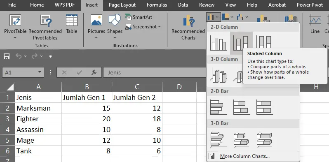Screen dimensions: 329x162
Task: Open the Hierarchy chart dropdown
Action: pos(228,17)
